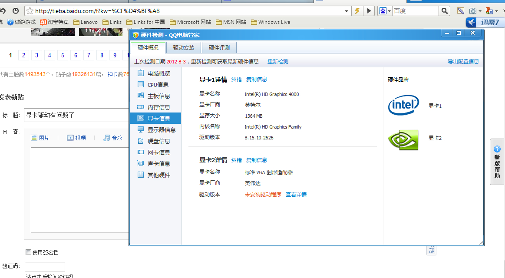Click the 迅雷7 Thunder bird icon

471,22
